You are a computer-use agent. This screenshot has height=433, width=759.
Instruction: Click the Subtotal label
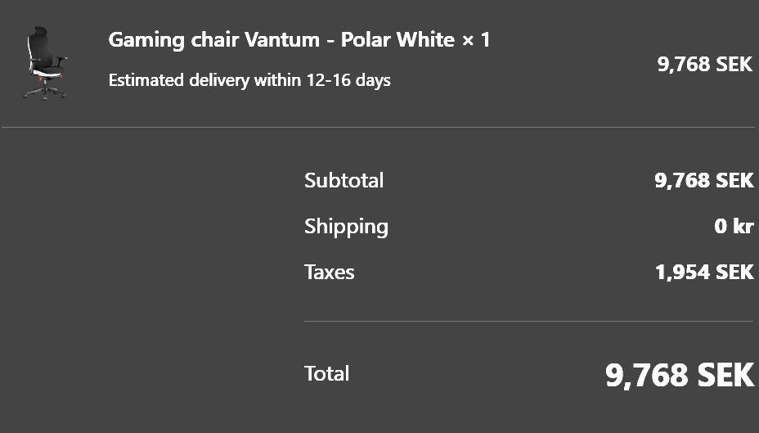[344, 180]
